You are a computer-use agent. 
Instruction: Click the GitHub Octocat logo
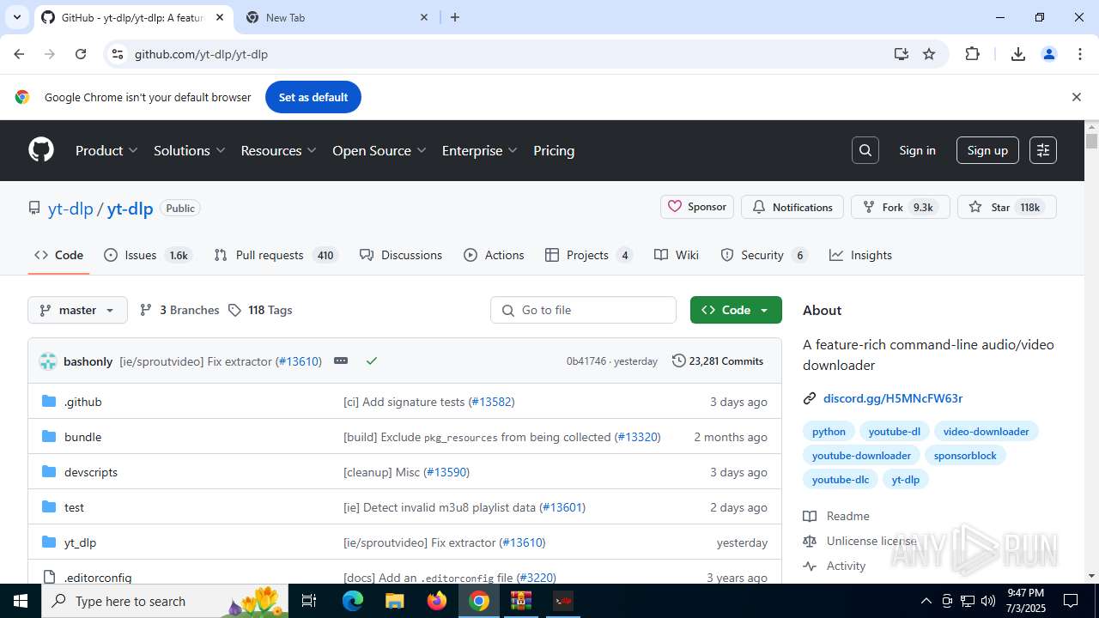tap(41, 150)
